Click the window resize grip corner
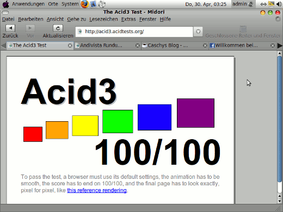The width and height of the screenshot is (283, 212). click(279, 208)
